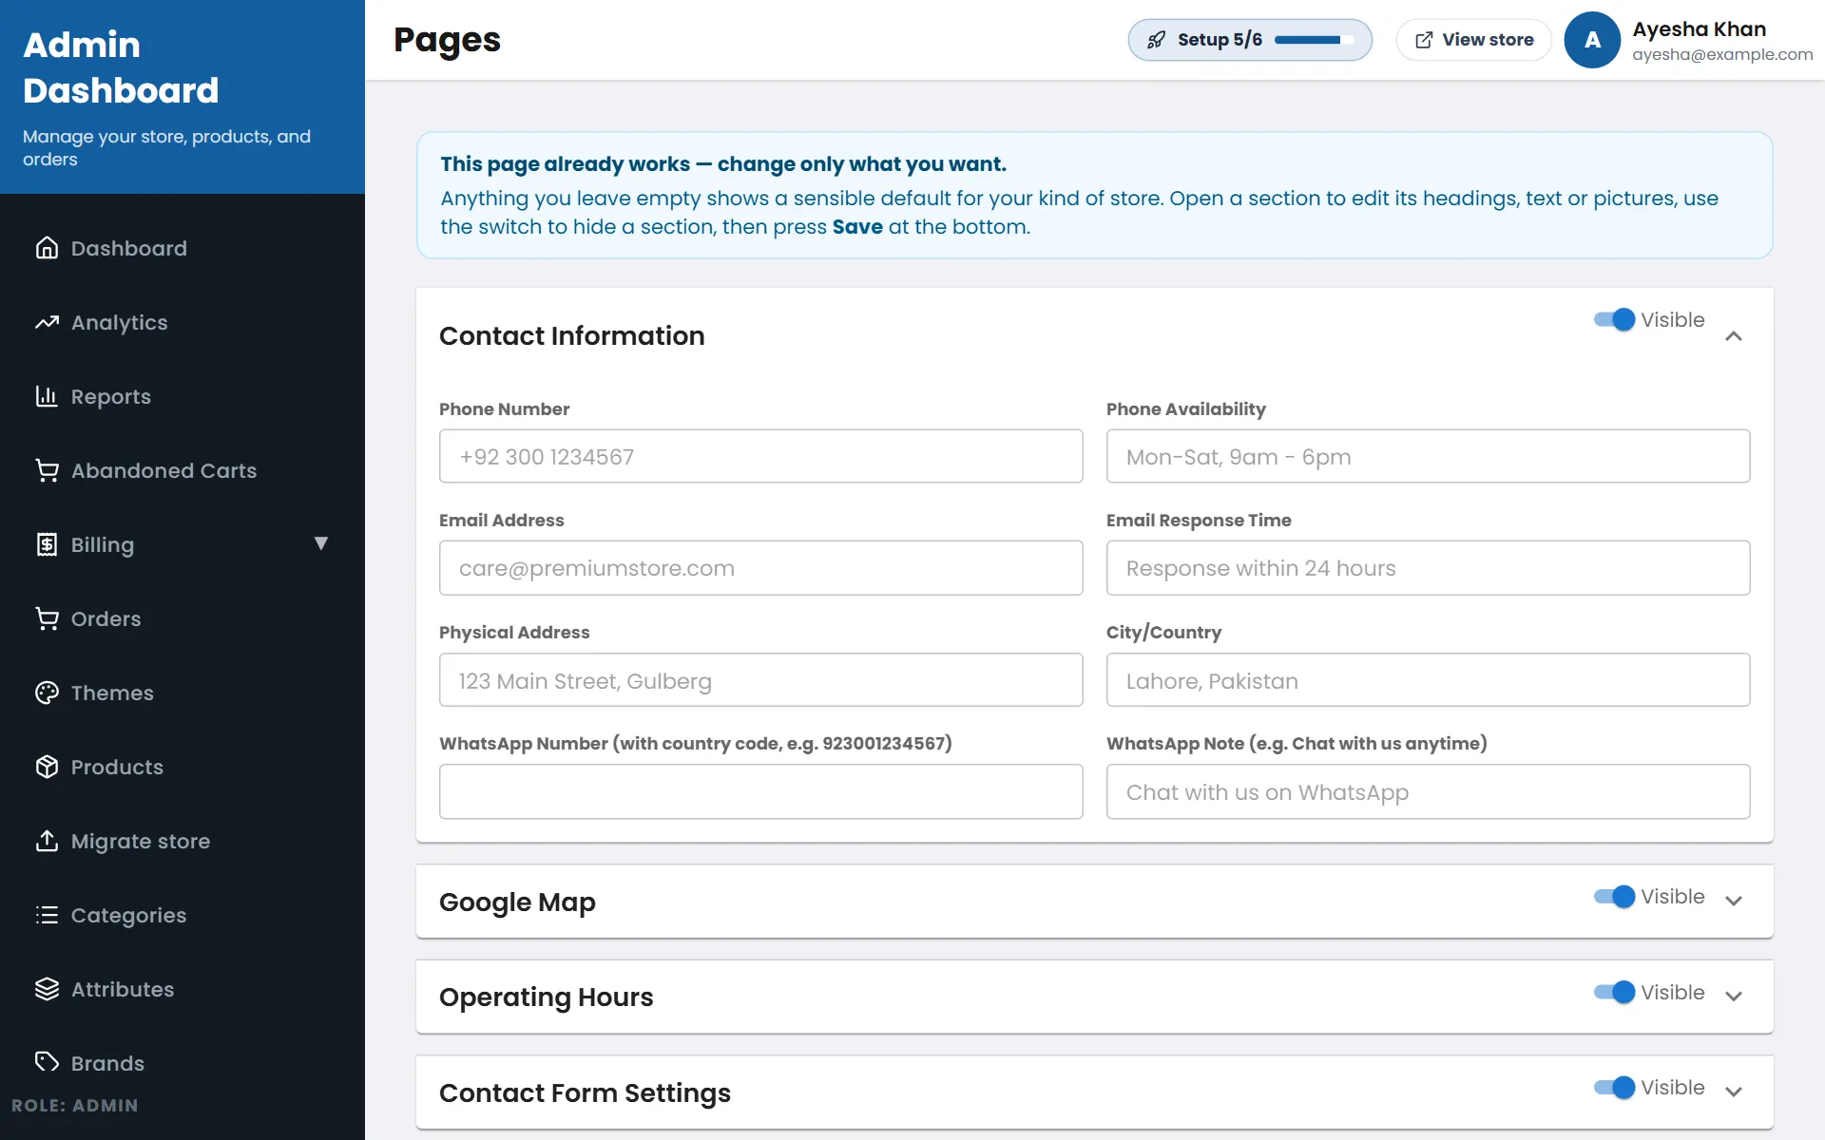Click the Attributes layers icon
The width and height of the screenshot is (1825, 1140).
pyautogui.click(x=47, y=989)
